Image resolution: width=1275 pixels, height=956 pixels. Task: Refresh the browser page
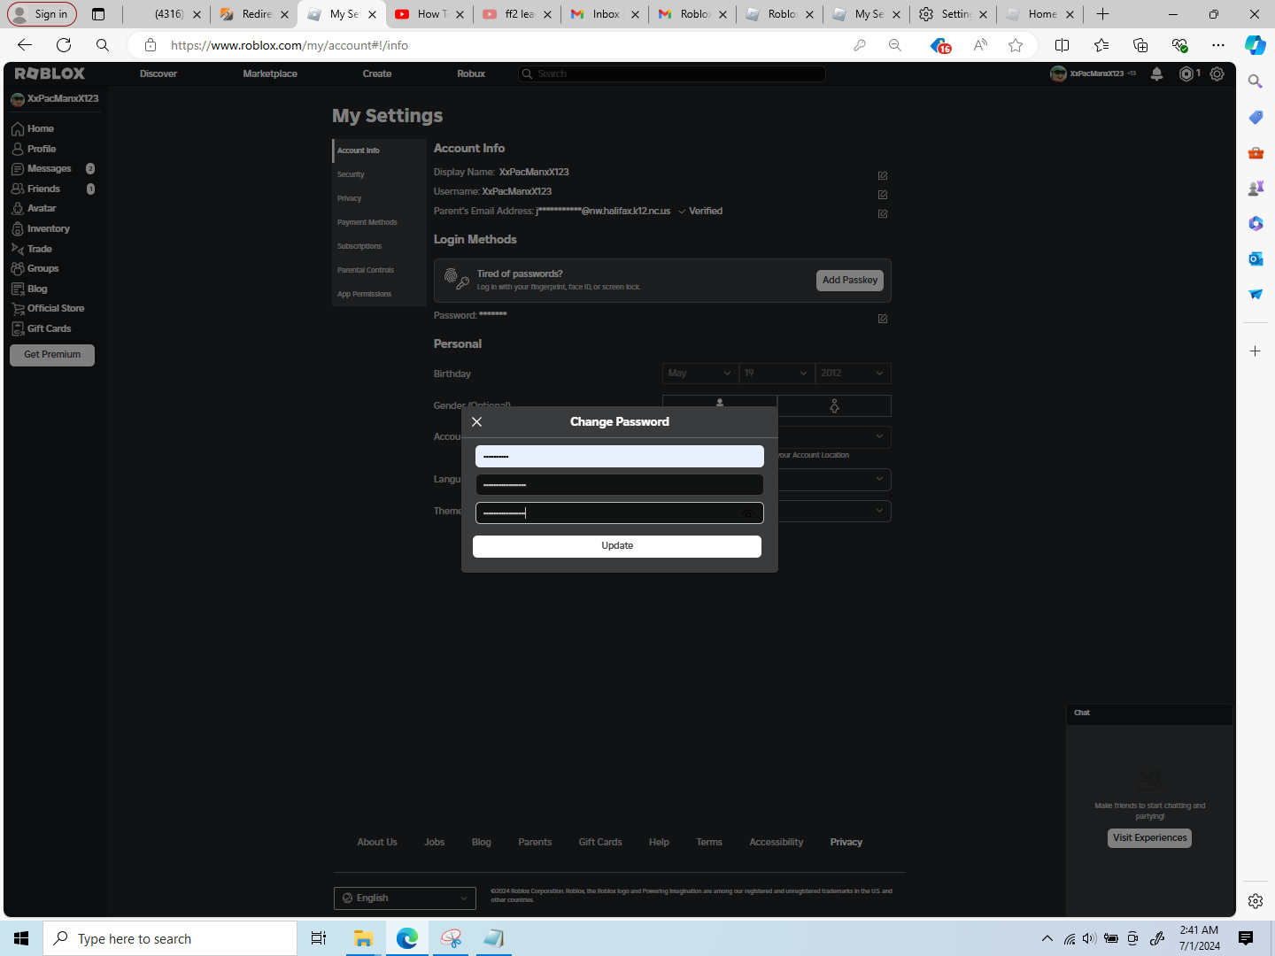click(x=64, y=45)
